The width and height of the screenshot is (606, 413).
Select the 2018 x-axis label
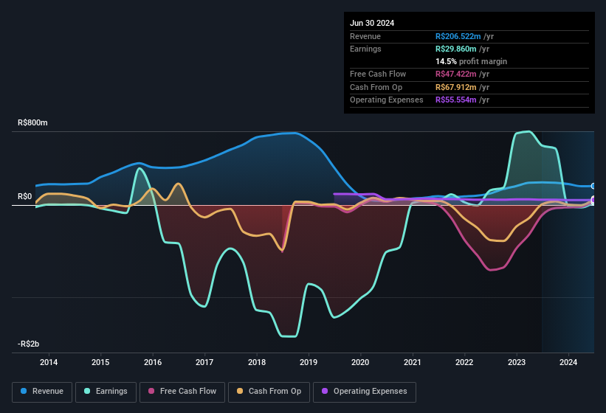[x=257, y=362]
